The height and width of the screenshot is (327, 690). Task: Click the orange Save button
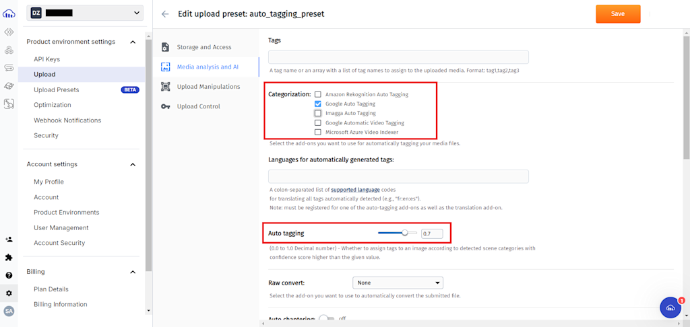click(x=618, y=14)
